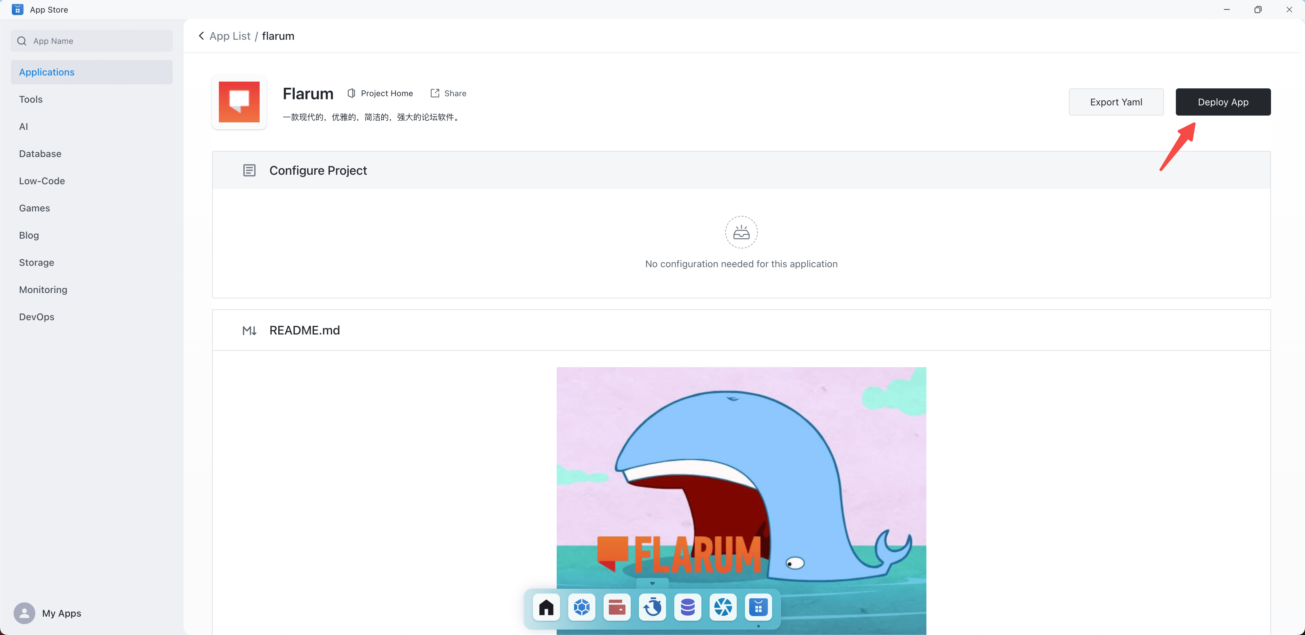Open the red wallet dock icon
This screenshot has height=635, width=1305.
click(x=616, y=607)
